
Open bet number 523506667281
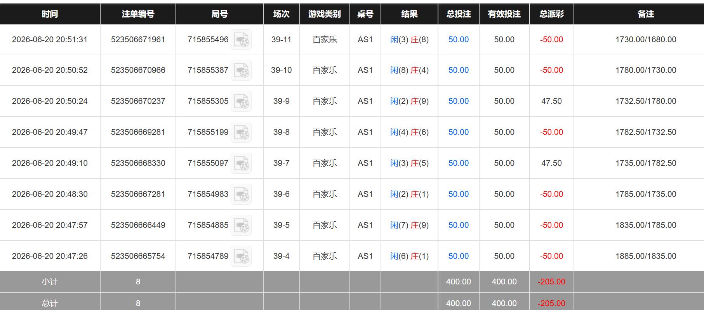(x=138, y=194)
